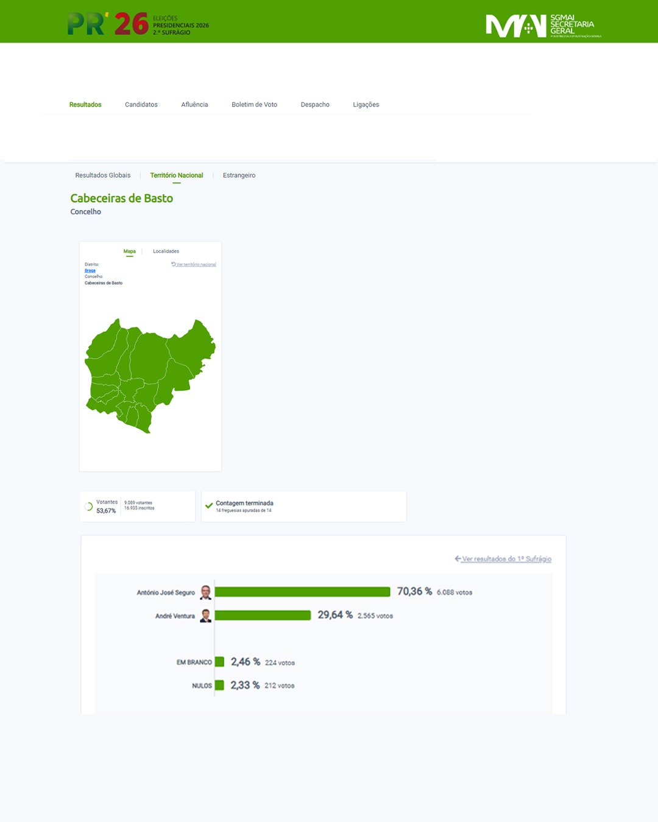This screenshot has width=658, height=822.
Task: Click Ver resultados do 1º Sufrágio link
Action: click(506, 559)
